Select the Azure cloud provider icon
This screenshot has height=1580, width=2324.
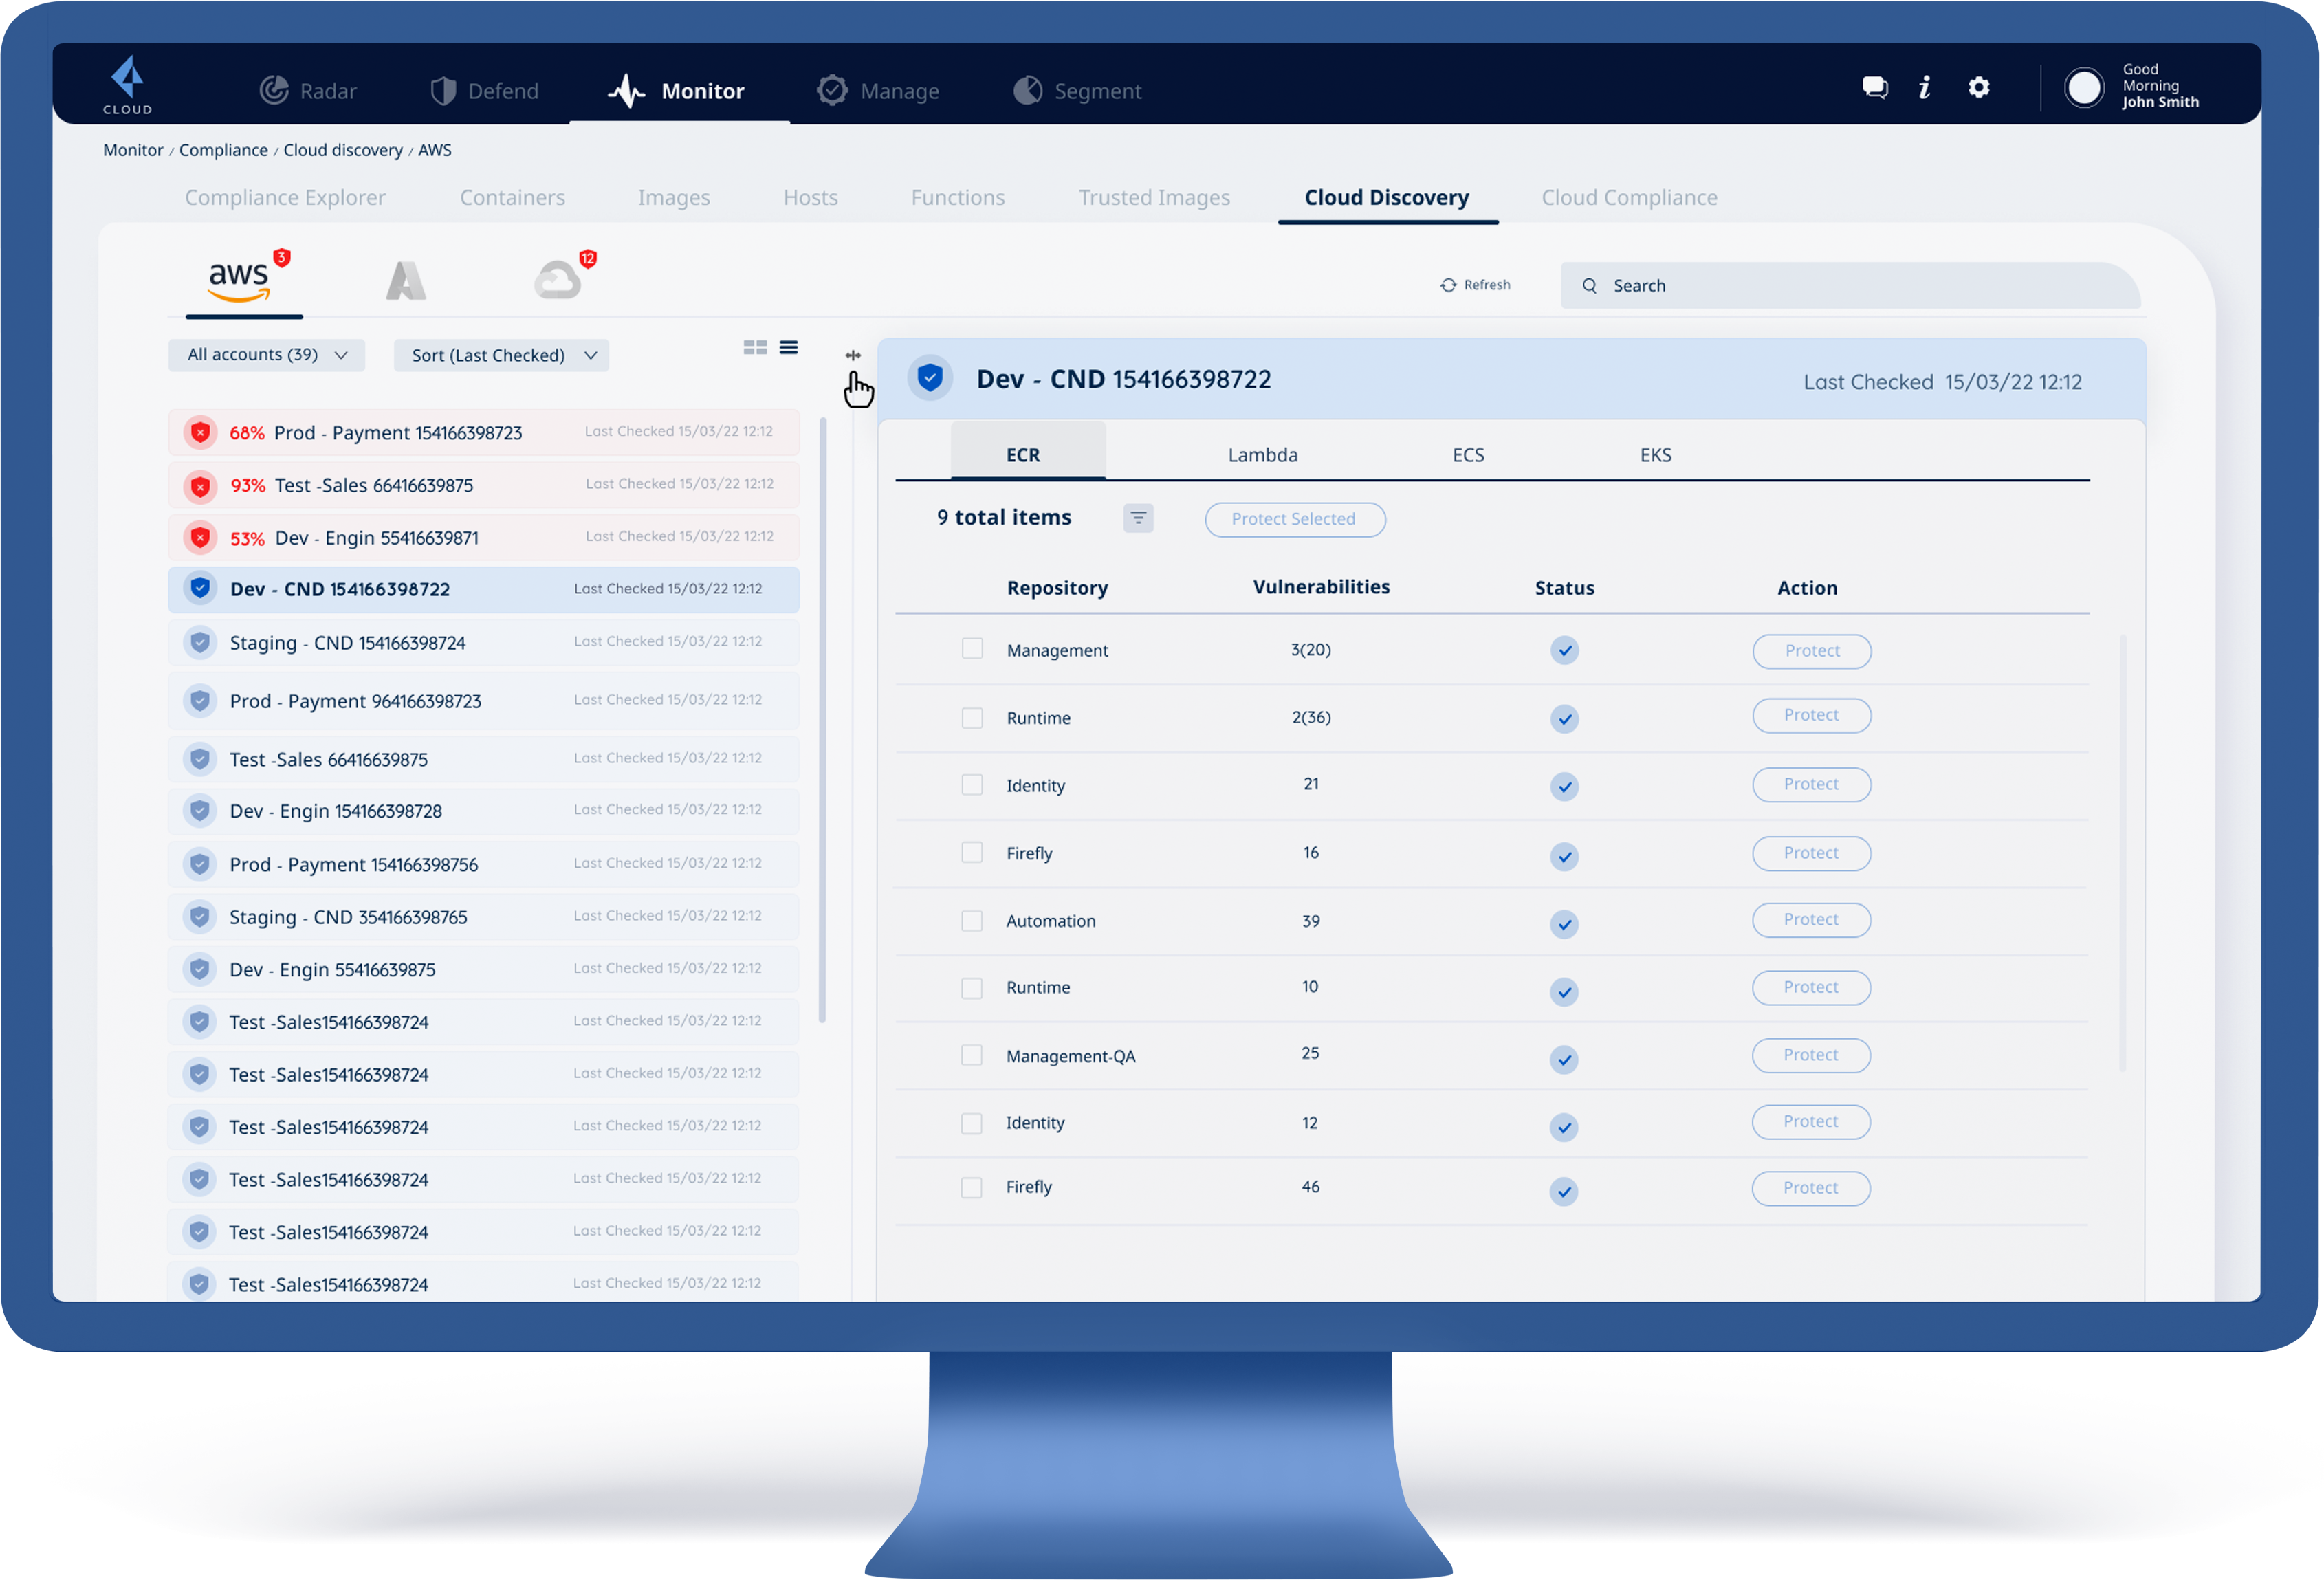coord(406,281)
